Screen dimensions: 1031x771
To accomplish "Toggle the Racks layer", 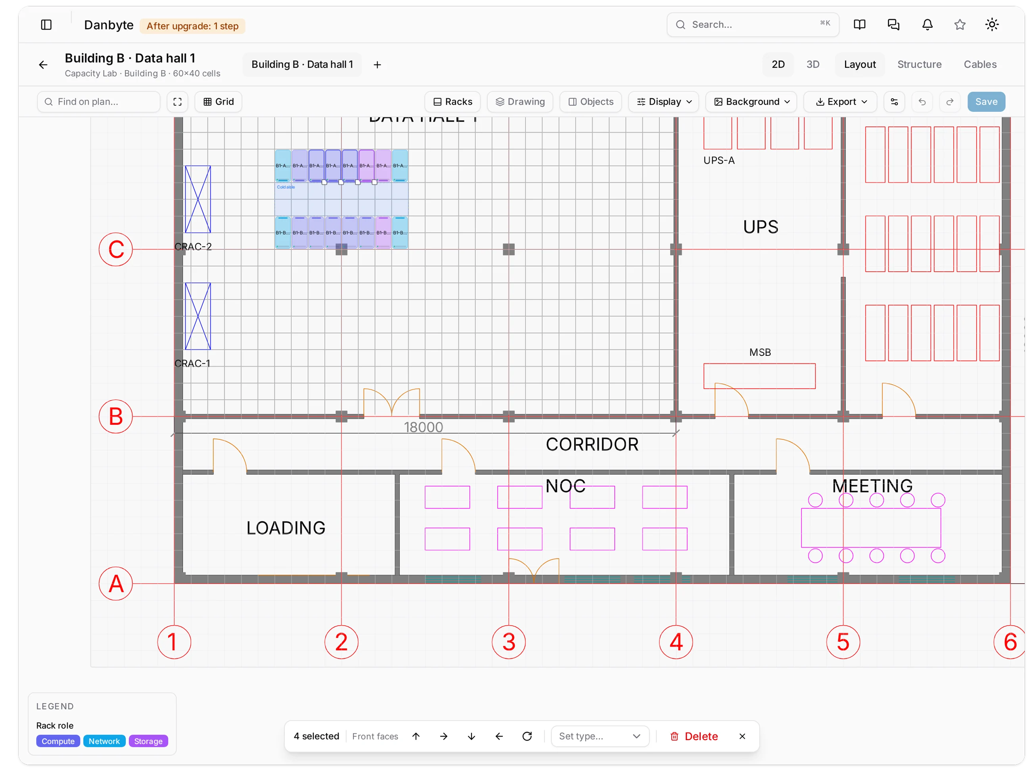I will click(x=452, y=101).
